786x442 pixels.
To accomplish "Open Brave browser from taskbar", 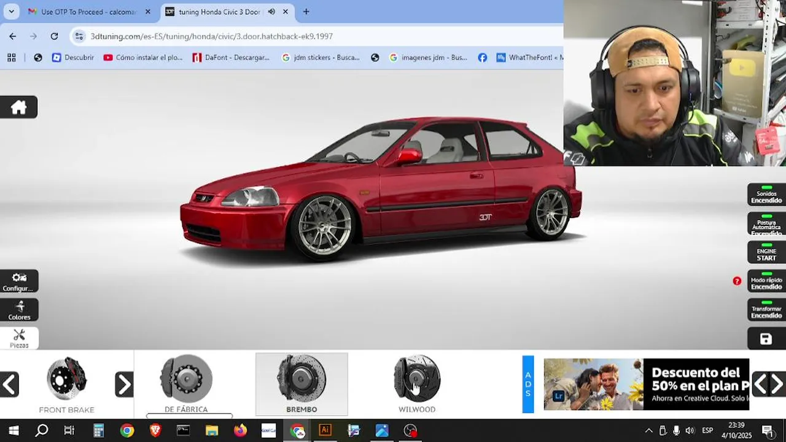I will (x=155, y=430).
